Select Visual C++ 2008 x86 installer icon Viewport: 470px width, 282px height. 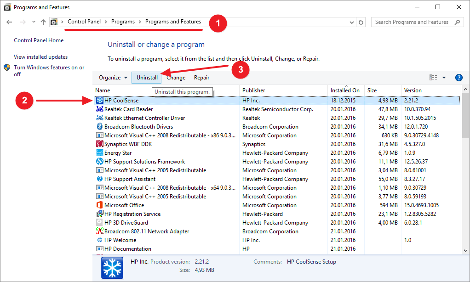(99, 135)
